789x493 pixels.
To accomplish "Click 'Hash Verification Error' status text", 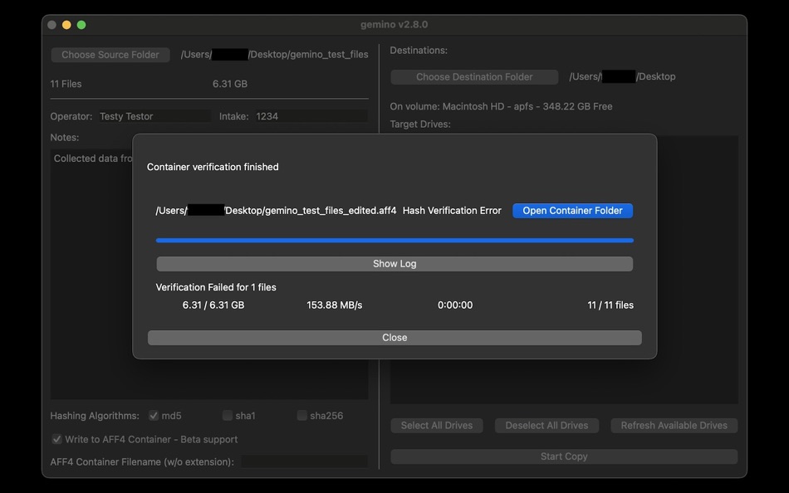I will tap(452, 211).
